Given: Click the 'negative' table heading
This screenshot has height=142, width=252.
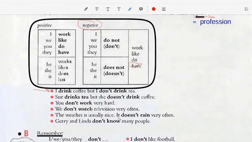Looking at the screenshot, I should [x=90, y=25].
